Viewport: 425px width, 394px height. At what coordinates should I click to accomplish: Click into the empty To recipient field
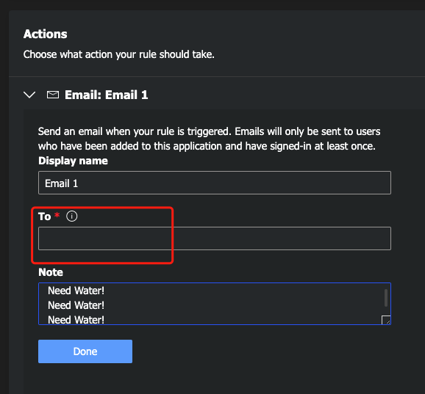pos(215,238)
